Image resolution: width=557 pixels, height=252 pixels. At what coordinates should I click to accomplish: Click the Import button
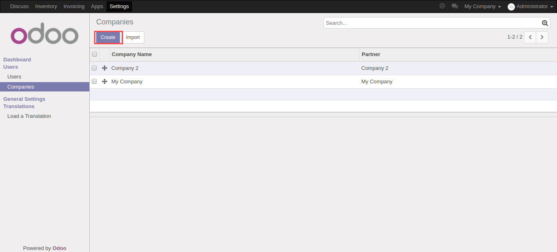pyautogui.click(x=133, y=37)
